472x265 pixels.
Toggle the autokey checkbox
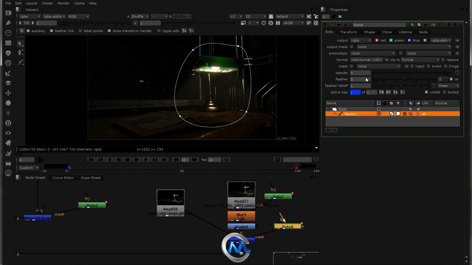(x=28, y=31)
